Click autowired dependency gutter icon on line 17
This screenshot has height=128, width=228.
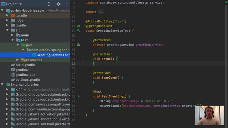[78, 45]
